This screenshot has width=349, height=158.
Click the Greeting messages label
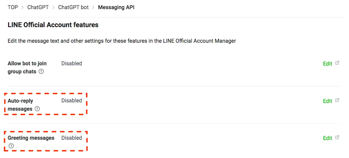(31, 138)
